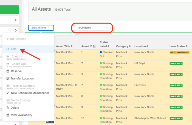Screen dimensions: 192x125
Task: Sort by Asset ID column icon
Action: pos(94,46)
